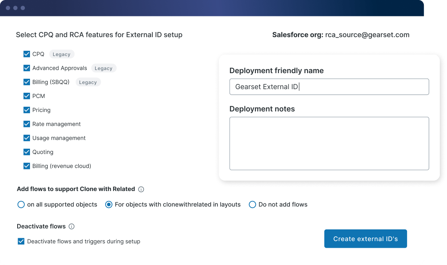Select the 'Do not add flows' option
Image resolution: width=447 pixels, height=265 pixels.
pyautogui.click(x=252, y=205)
